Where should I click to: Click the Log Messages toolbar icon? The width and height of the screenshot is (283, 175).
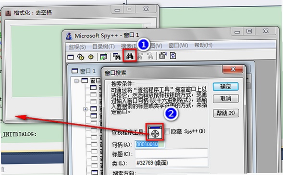103,57
